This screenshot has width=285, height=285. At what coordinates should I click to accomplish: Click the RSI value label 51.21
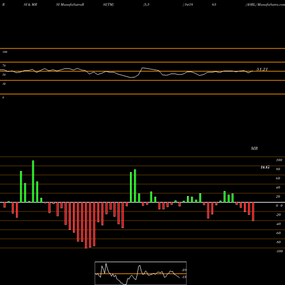click(x=262, y=70)
